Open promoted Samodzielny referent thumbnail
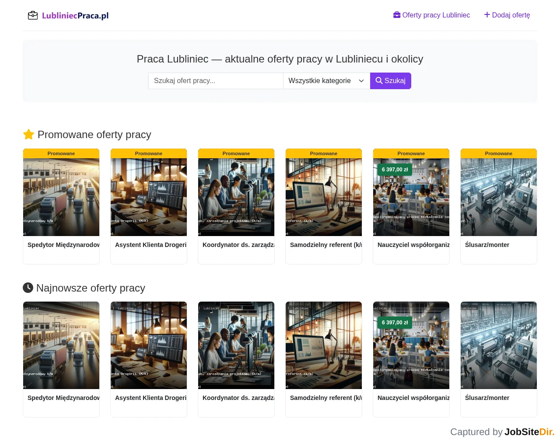The width and height of the screenshot is (560, 445). [324, 197]
